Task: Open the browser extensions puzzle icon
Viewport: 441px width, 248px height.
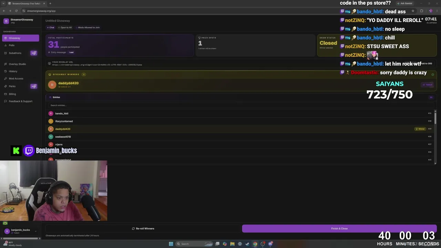Action: [421, 11]
